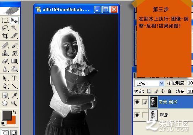The height and width of the screenshot is (135, 193).
Task: Activate the Eraser tool
Action: click(5, 61)
